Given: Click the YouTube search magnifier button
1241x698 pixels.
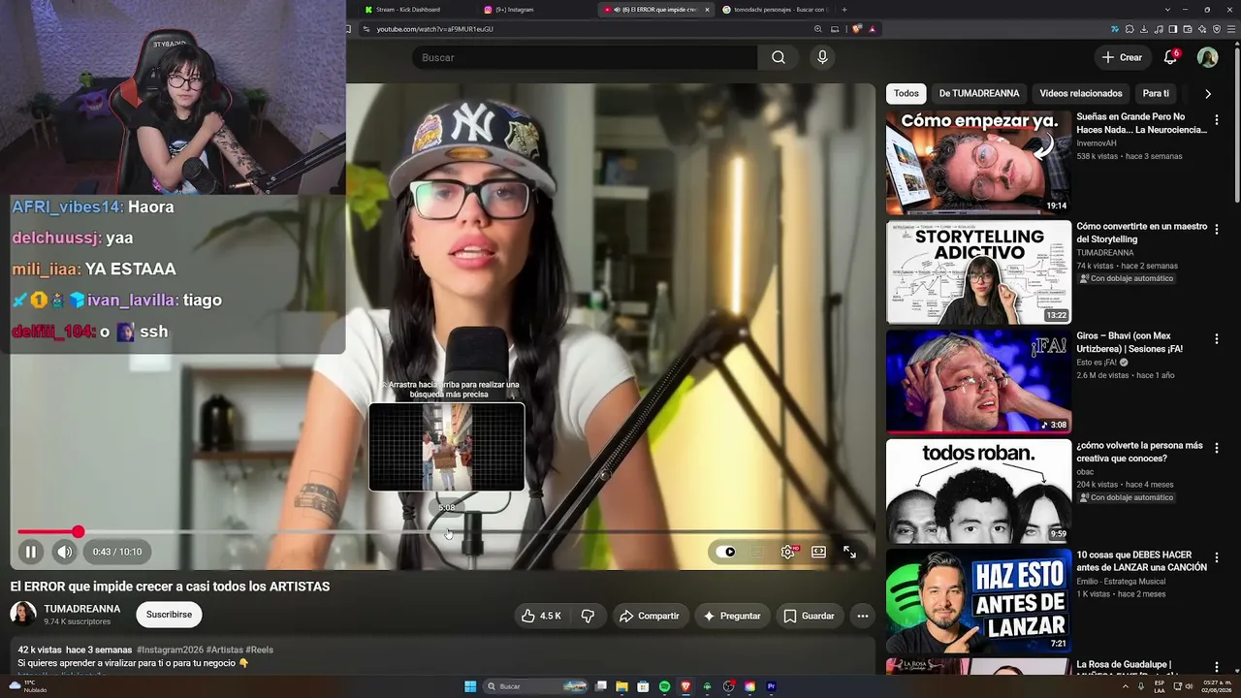Looking at the screenshot, I should coord(779,57).
